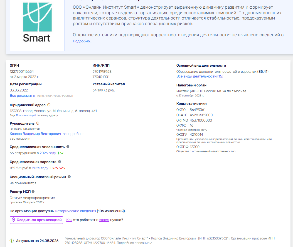Open help icon for Специальный налоговый режим
Image resolution: width=293 pixels, height=247 pixels.
click(x=69, y=176)
